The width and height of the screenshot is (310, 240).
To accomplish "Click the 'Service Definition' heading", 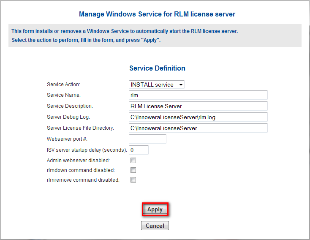I will [157, 68].
